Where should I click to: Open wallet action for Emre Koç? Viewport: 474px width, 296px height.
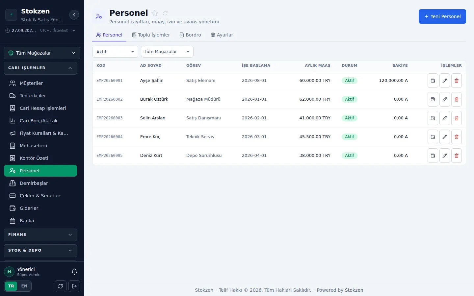(433, 137)
